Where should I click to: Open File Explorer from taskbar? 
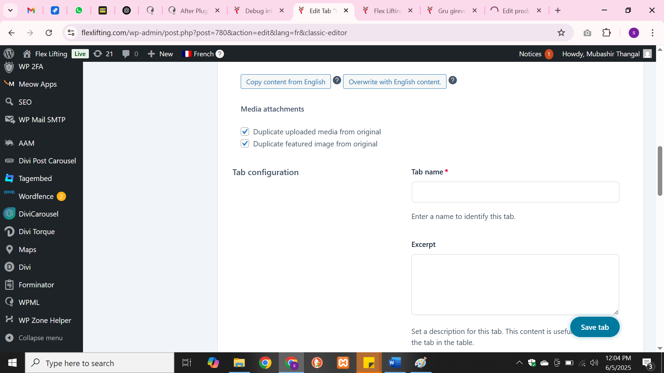click(x=239, y=363)
